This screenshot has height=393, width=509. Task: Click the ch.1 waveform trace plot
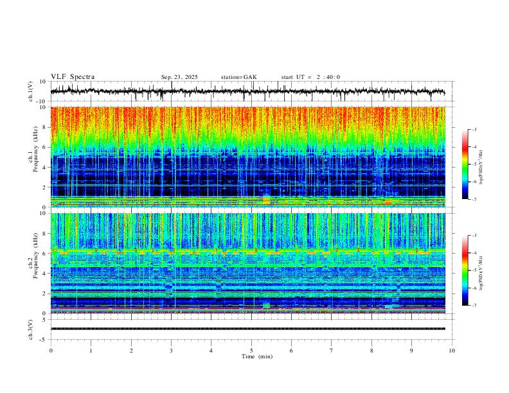247,91
